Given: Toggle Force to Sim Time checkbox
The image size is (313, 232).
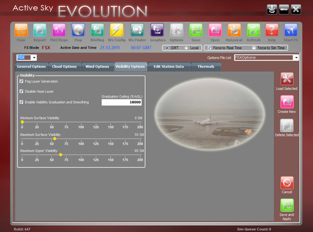Looking at the screenshot, I should (x=254, y=48).
